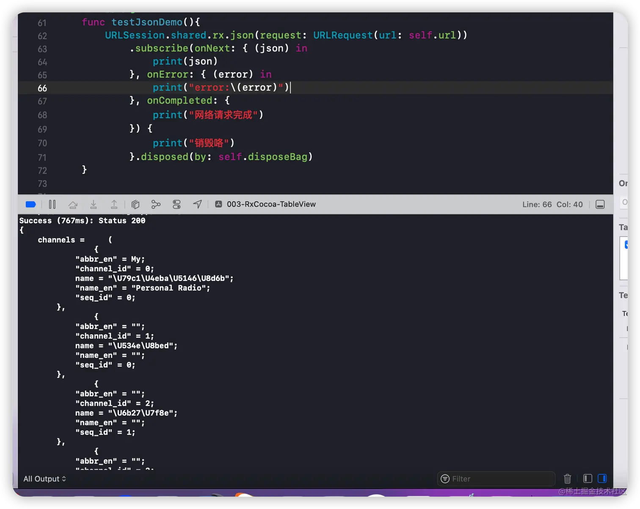The width and height of the screenshot is (640, 509).
Task: Click the "网络请求完成" string literal
Action: point(223,115)
